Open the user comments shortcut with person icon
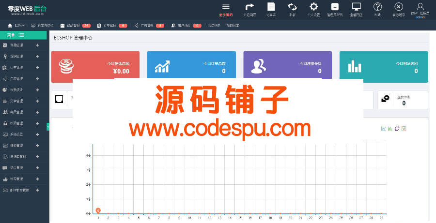 (186, 26)
